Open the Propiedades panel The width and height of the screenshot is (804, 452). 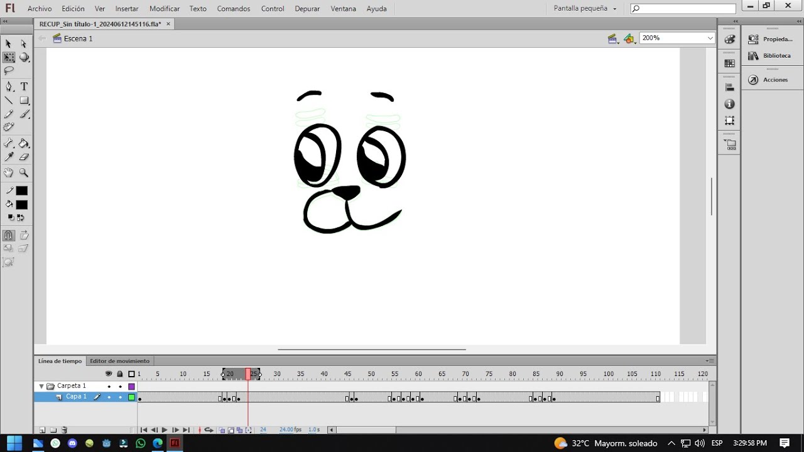pos(771,39)
